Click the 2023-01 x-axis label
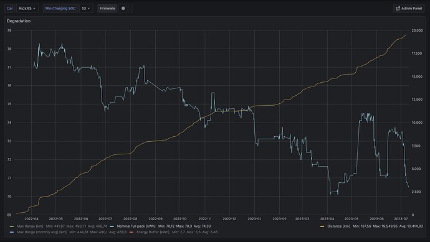This screenshot has width=430, height=242. click(254, 219)
